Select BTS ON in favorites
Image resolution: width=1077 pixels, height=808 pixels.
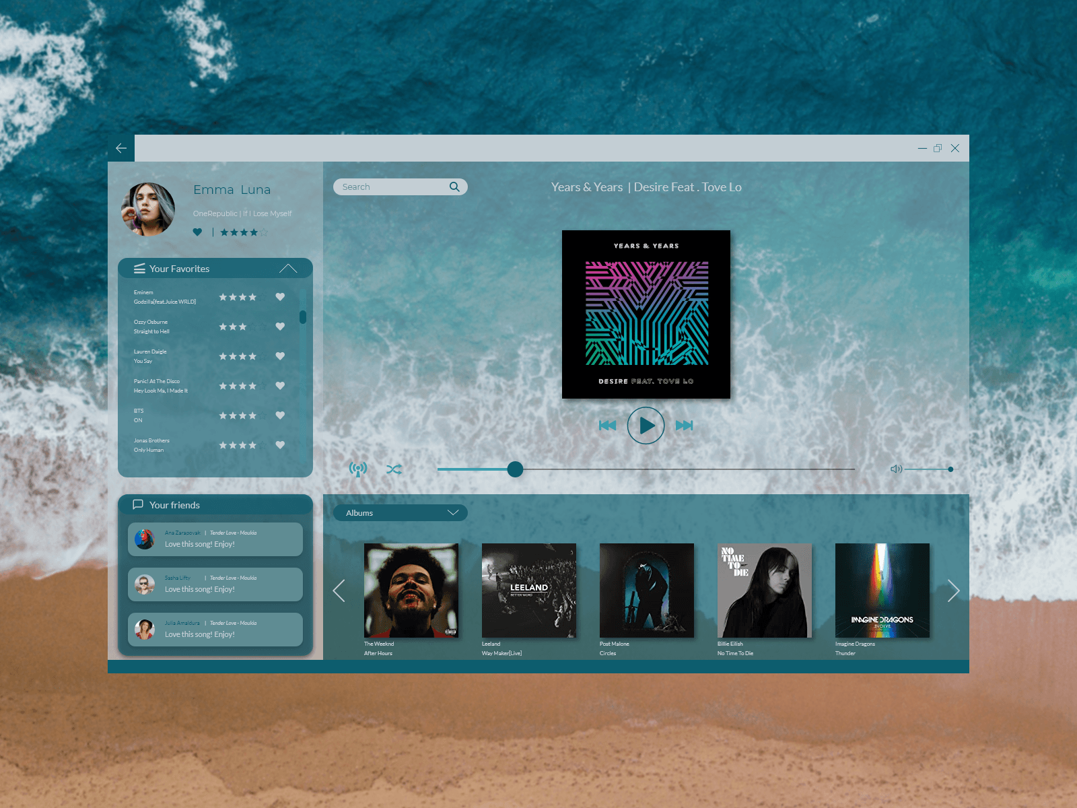pos(139,415)
